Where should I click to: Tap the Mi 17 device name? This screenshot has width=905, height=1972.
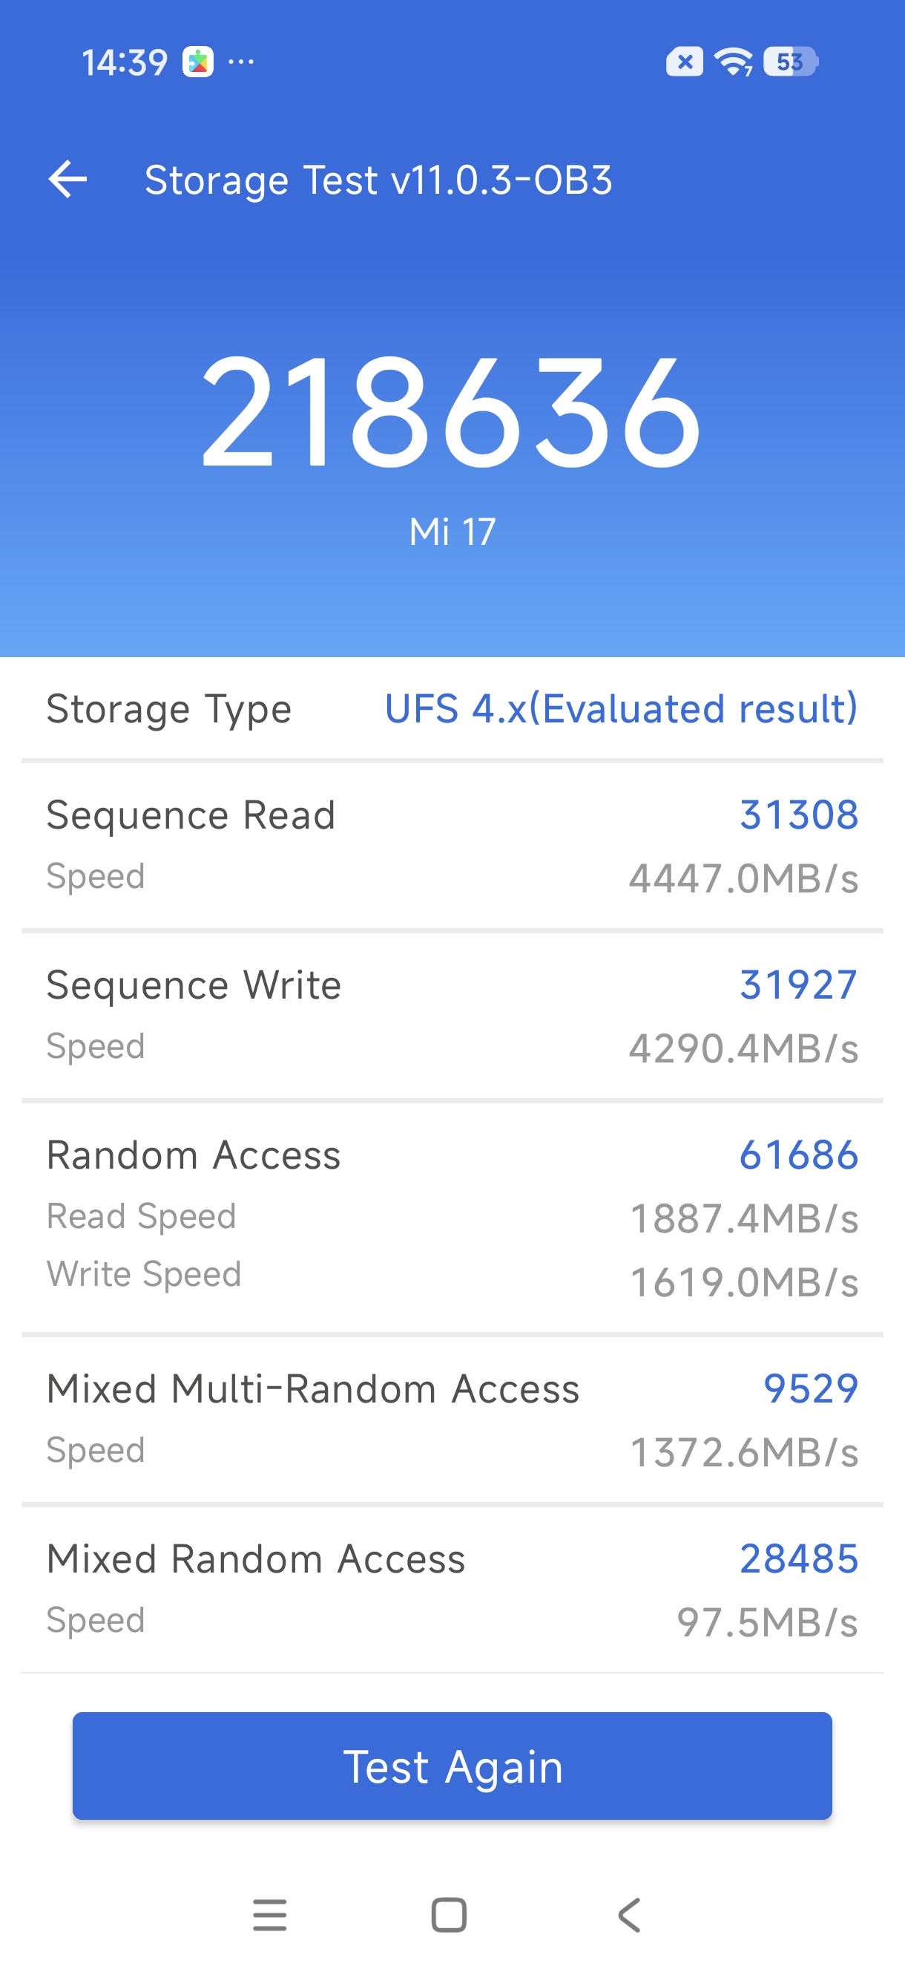coord(452,532)
